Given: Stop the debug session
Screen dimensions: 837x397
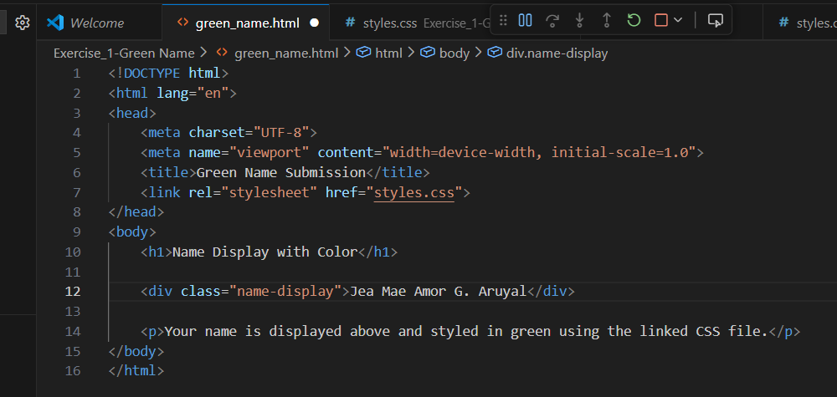Looking at the screenshot, I should coord(661,20).
